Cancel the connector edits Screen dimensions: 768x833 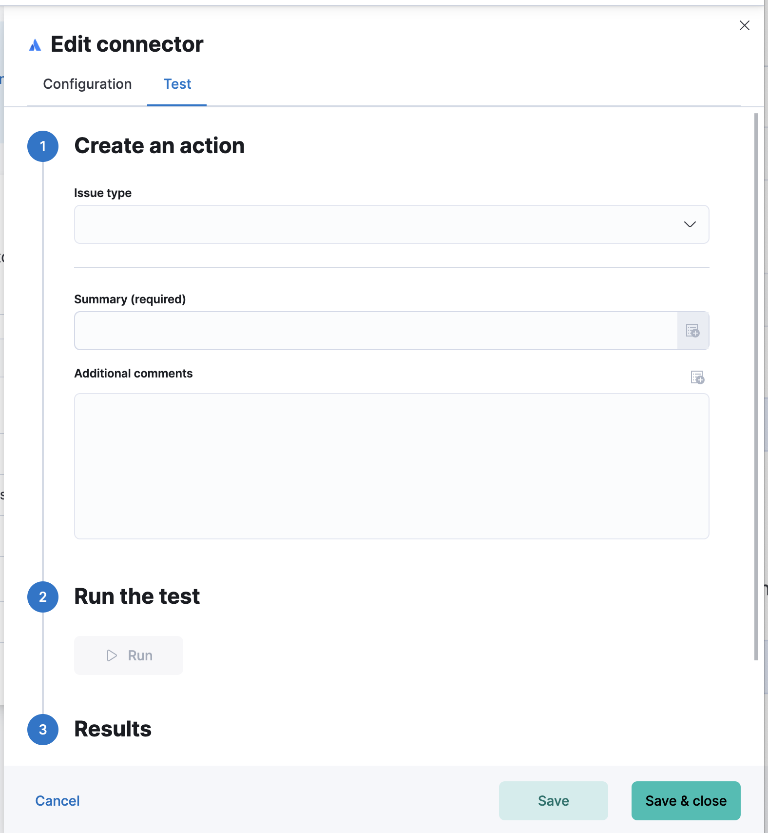coord(57,800)
